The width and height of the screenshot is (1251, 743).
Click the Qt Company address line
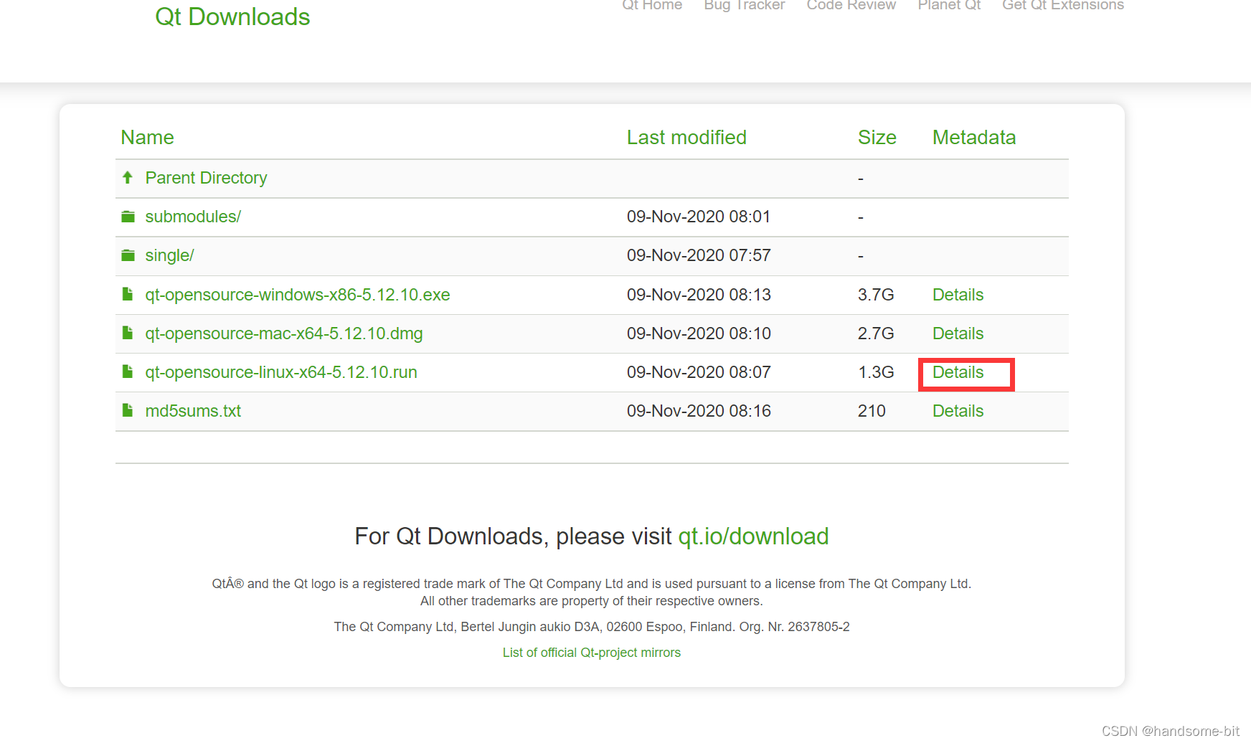coord(592,627)
